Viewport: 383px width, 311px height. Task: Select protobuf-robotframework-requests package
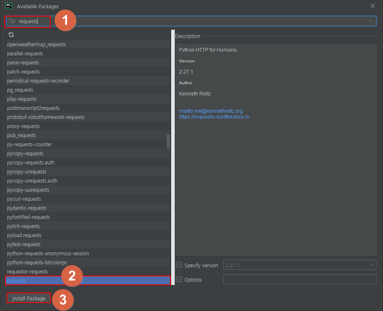(x=88, y=117)
